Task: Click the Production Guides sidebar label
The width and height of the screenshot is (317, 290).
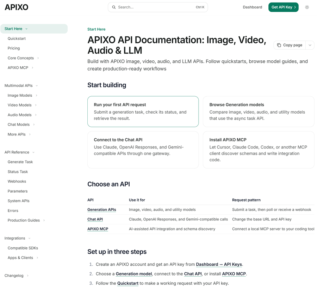Action: point(24,220)
